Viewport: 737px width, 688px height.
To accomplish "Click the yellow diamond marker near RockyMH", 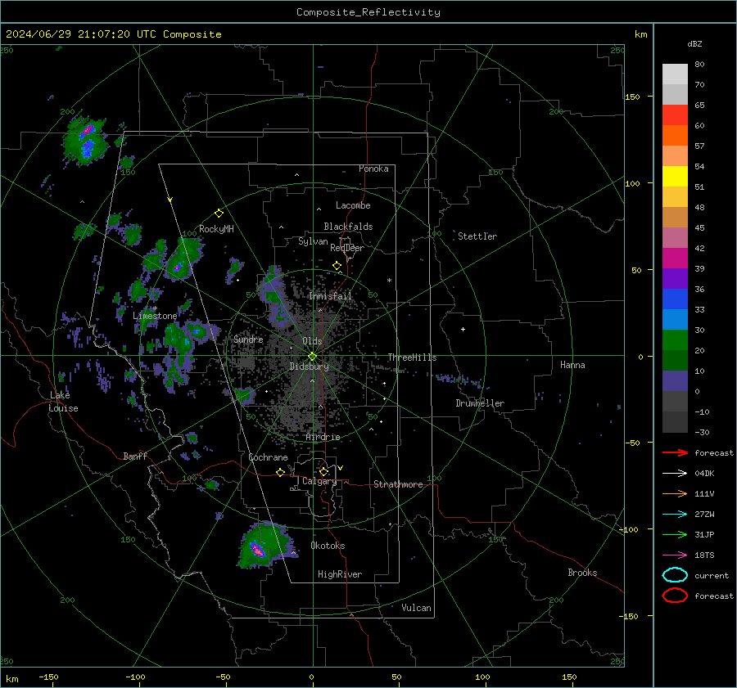I will pos(219,214).
